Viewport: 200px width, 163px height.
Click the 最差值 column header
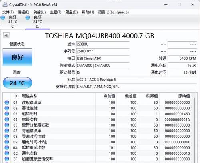pyautogui.click(x=128, y=96)
